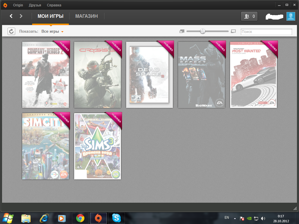Viewport: 299px width, 224px height.
Task: Click the Action Center flag icon
Action: (242, 218)
